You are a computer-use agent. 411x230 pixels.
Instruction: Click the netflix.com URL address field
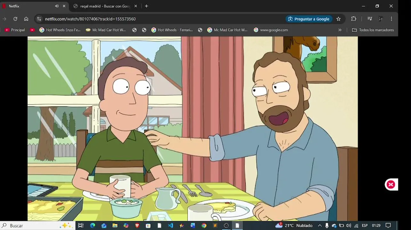click(x=160, y=19)
